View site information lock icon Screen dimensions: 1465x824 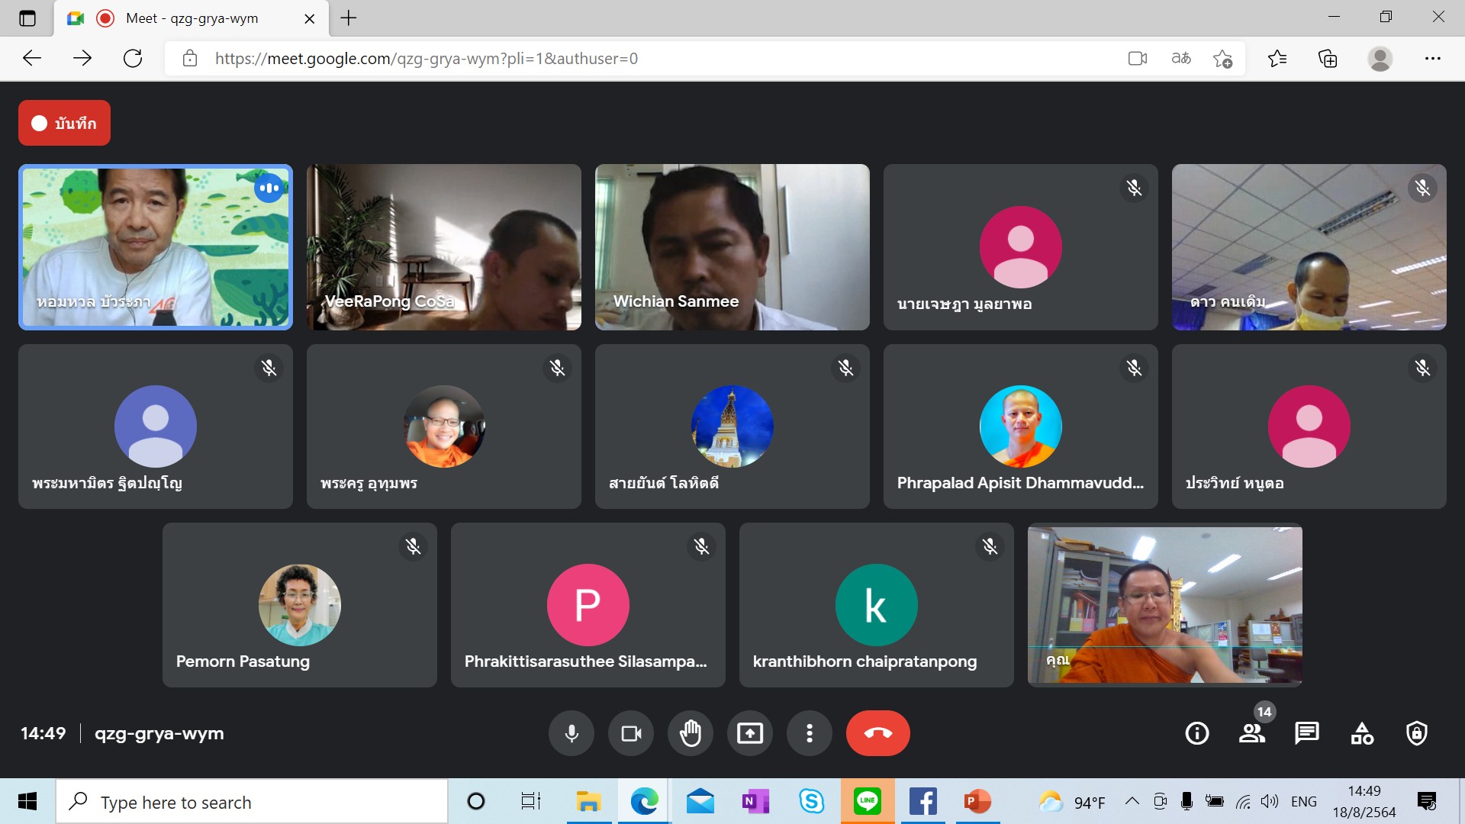(190, 58)
